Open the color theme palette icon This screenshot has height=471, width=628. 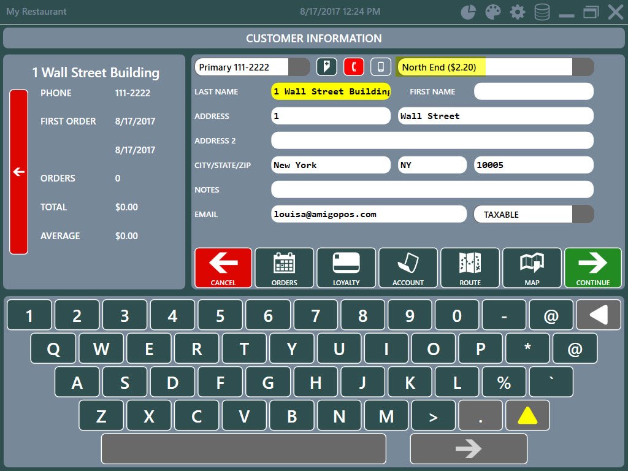coord(492,12)
